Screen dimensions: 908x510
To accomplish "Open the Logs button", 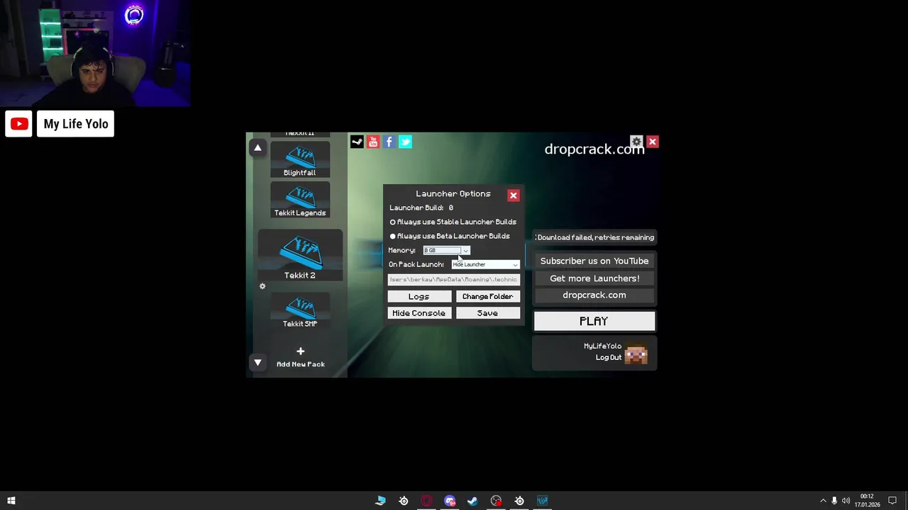I will click(419, 296).
